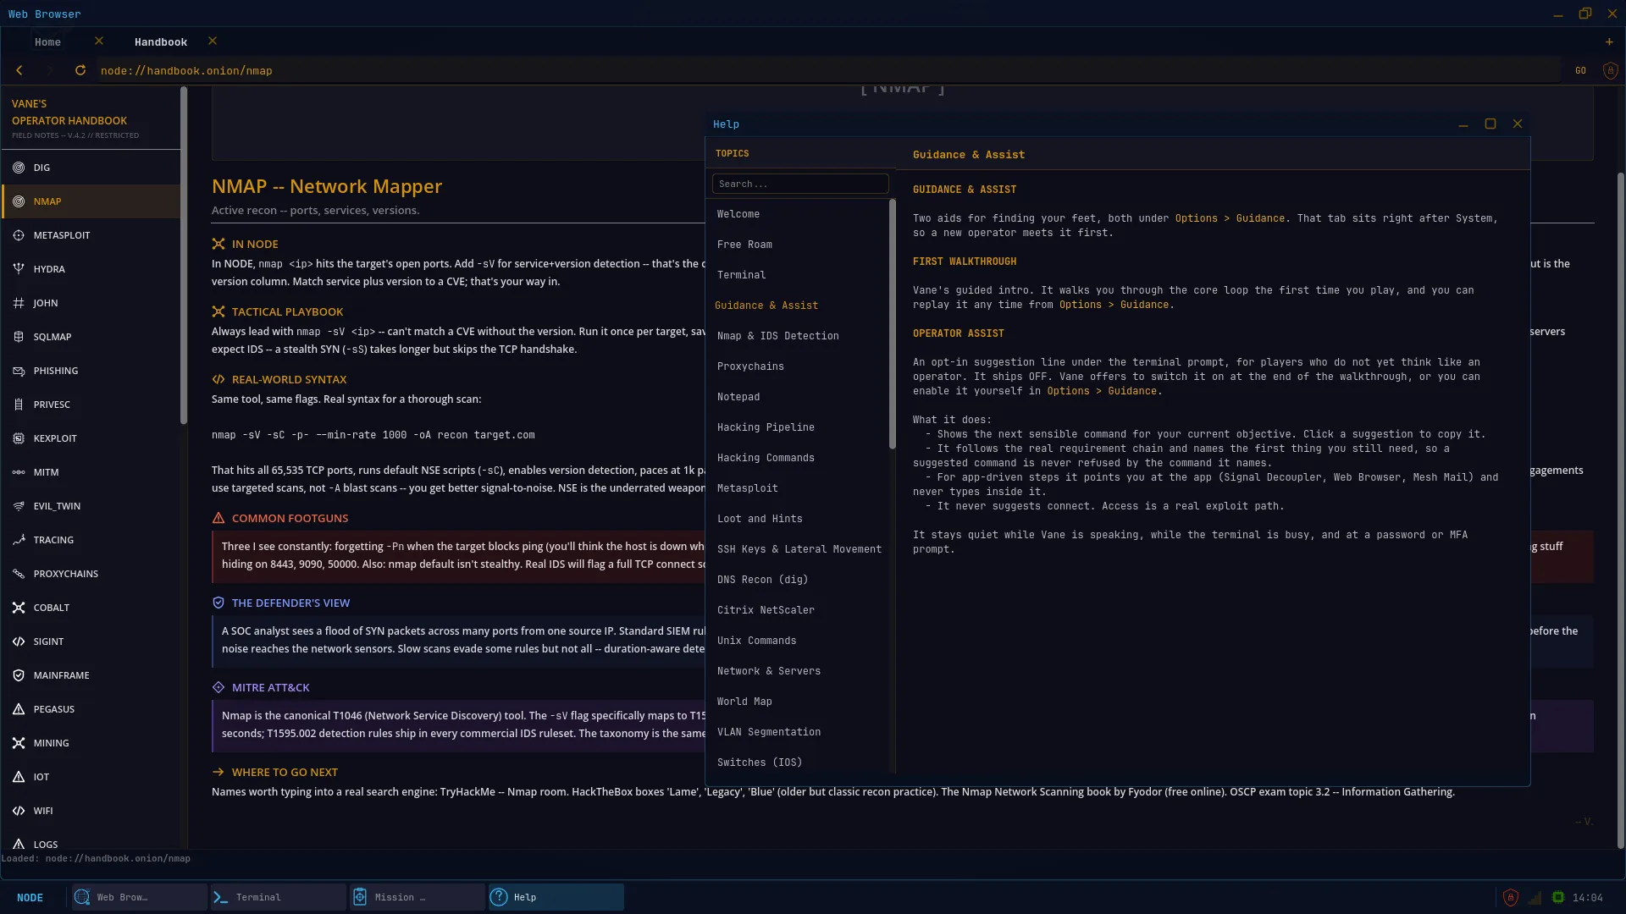1626x914 pixels.
Task: Switch to Mission app in taskbar
Action: [418, 897]
